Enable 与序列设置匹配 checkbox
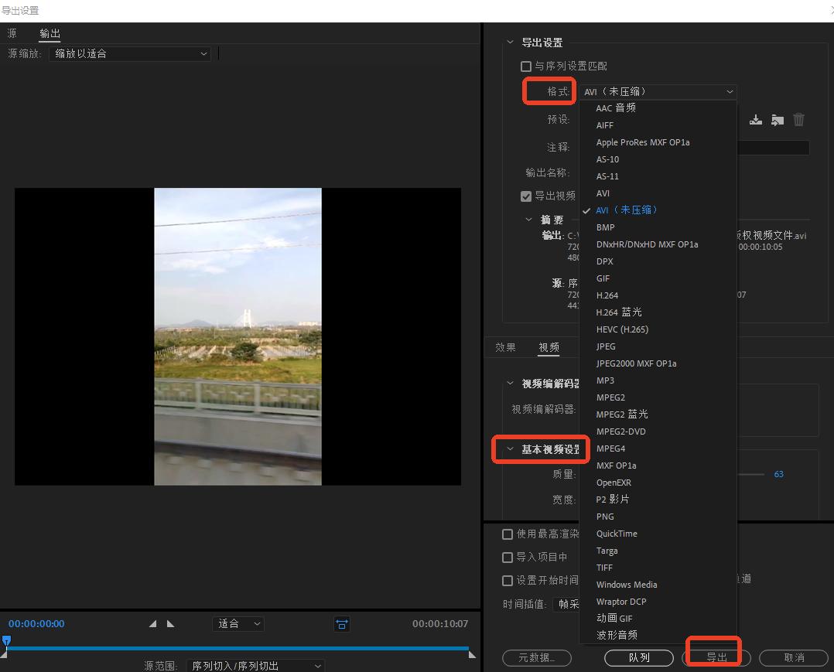Image resolution: width=834 pixels, height=672 pixels. coord(525,66)
